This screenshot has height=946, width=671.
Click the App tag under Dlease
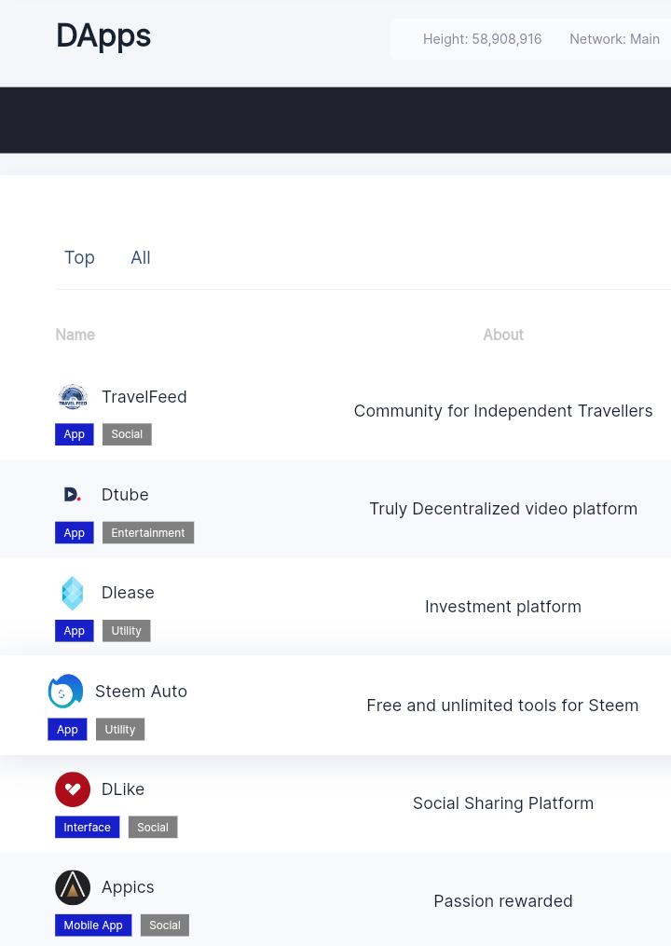75,631
